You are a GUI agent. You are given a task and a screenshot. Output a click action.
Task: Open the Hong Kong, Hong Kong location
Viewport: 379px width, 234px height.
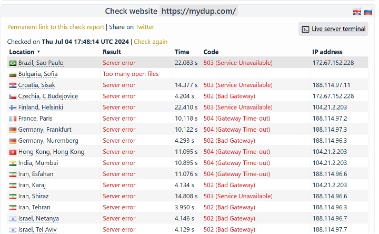pos(51,152)
